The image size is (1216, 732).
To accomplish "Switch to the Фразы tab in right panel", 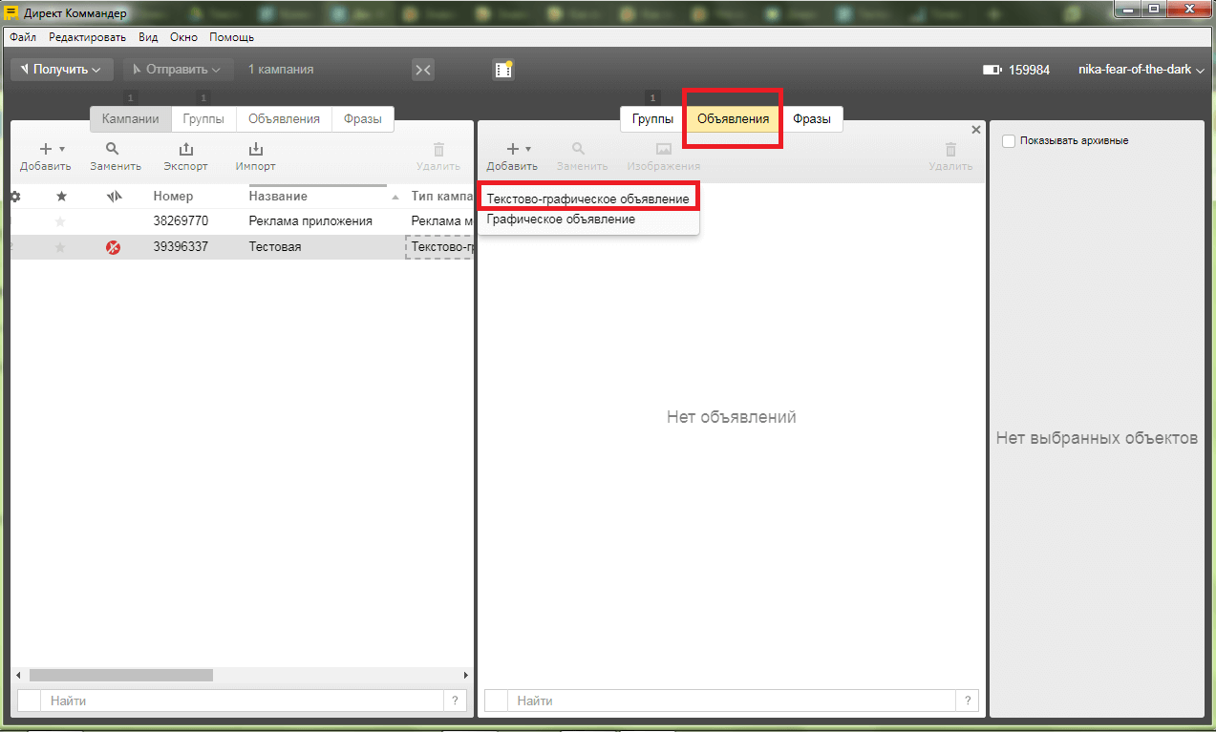I will 811,119.
